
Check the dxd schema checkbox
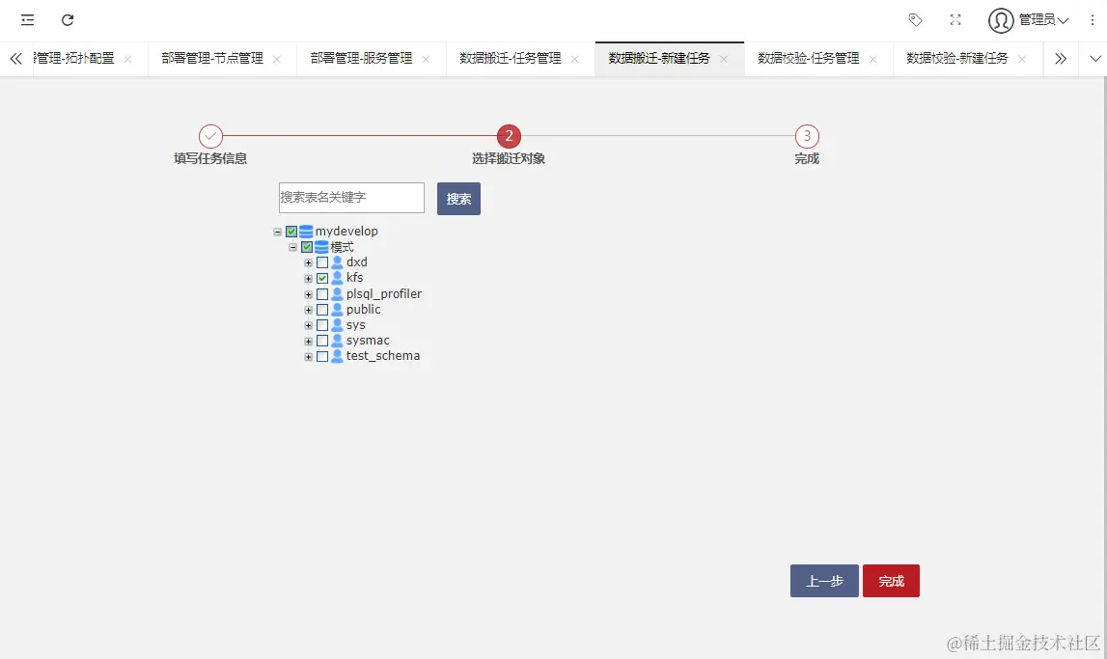click(322, 262)
